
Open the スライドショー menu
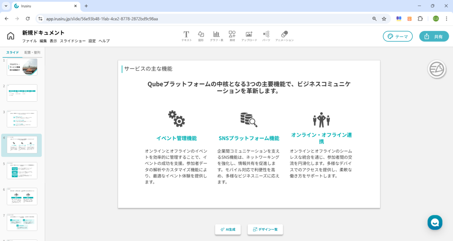[x=73, y=41]
